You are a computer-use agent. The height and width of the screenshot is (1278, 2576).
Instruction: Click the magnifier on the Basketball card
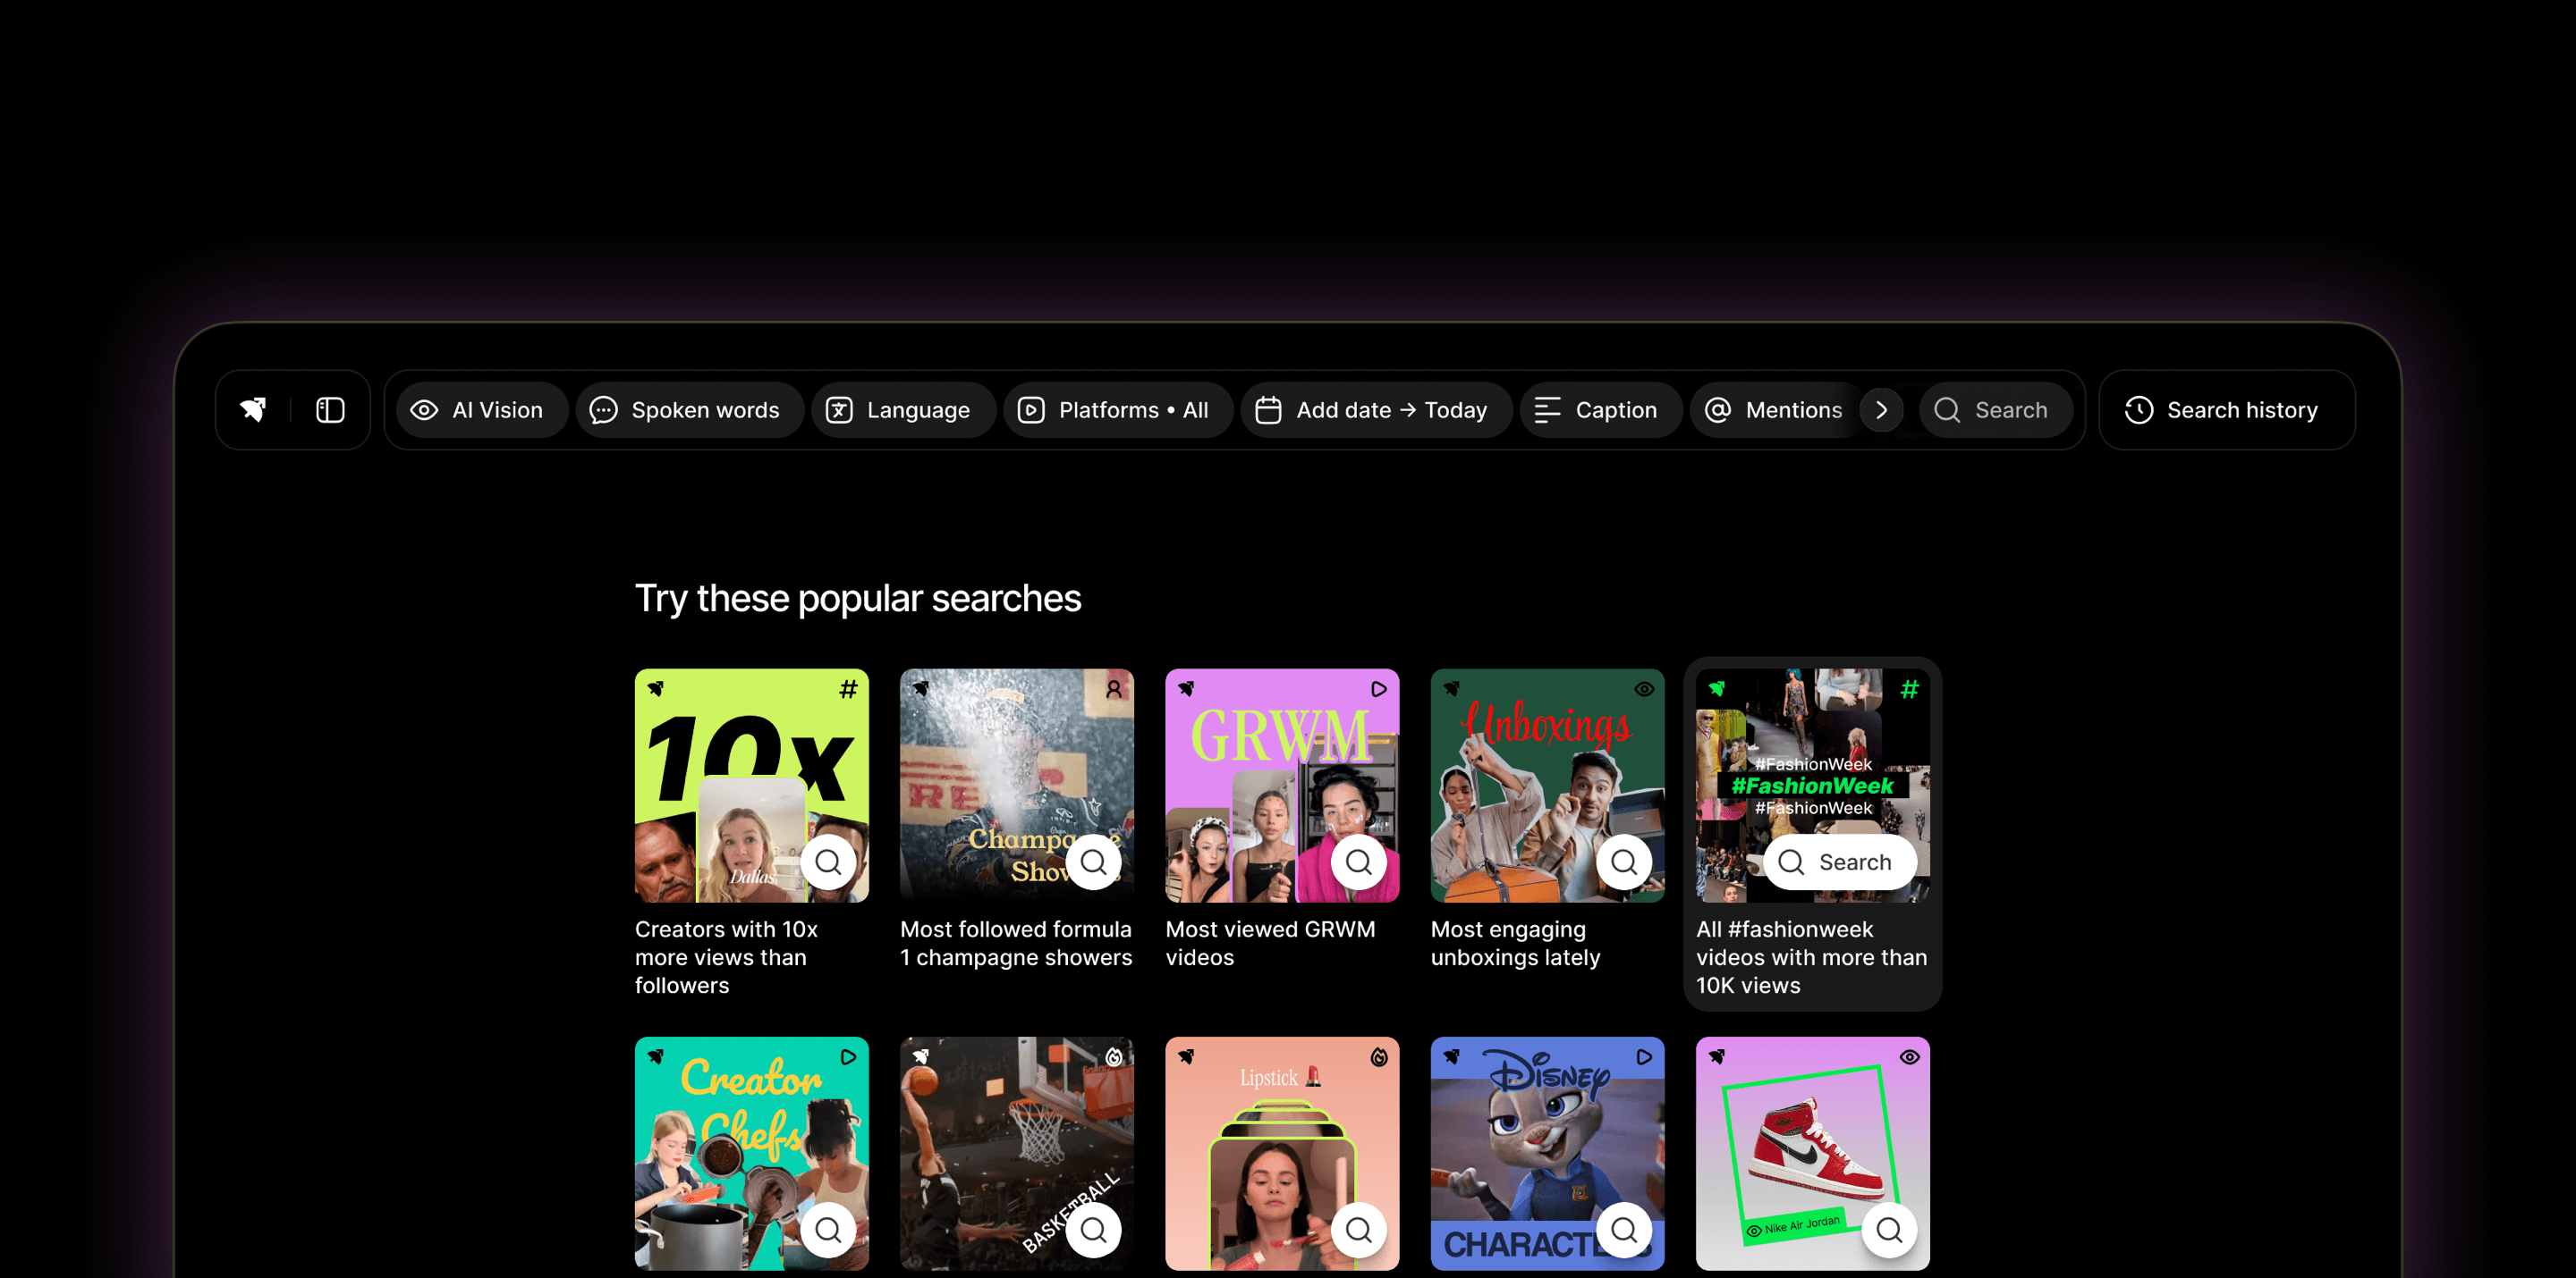point(1093,1229)
